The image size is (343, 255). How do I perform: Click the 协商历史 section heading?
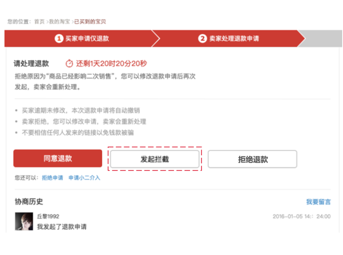pos(29,201)
